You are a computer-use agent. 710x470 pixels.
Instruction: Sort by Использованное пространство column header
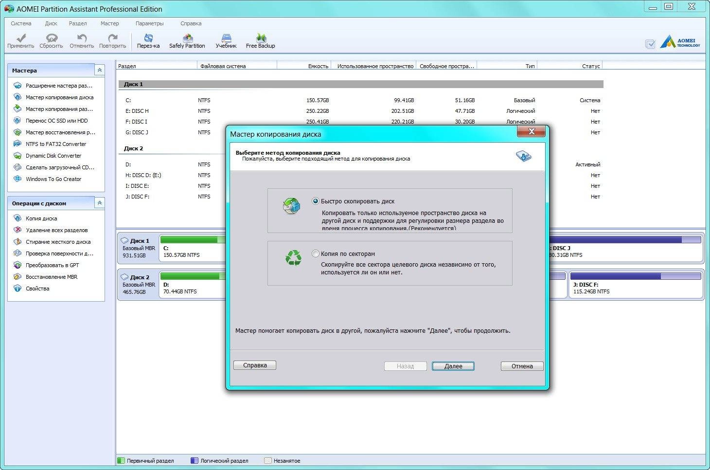click(374, 66)
